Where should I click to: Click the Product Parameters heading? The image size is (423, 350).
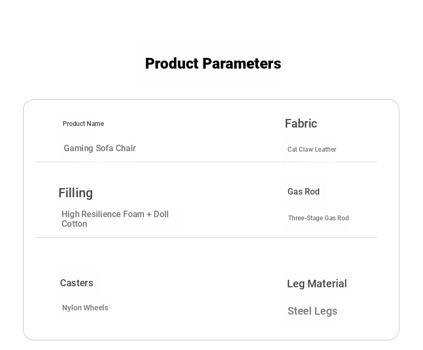tap(213, 64)
